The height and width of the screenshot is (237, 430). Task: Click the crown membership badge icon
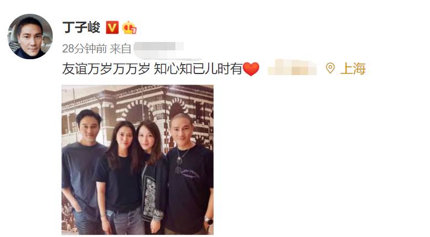[x=129, y=28]
